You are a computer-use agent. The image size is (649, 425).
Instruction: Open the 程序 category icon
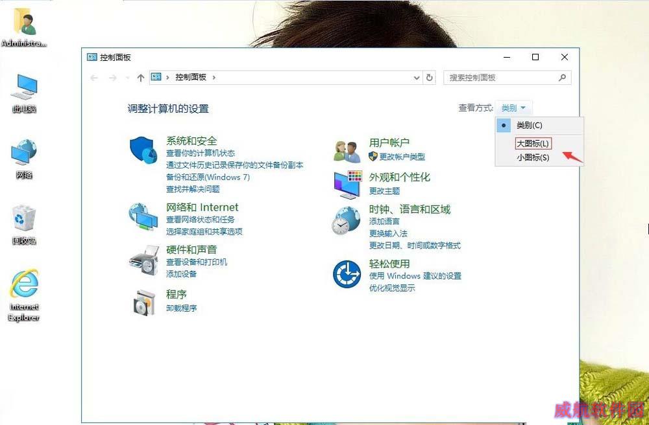point(144,303)
